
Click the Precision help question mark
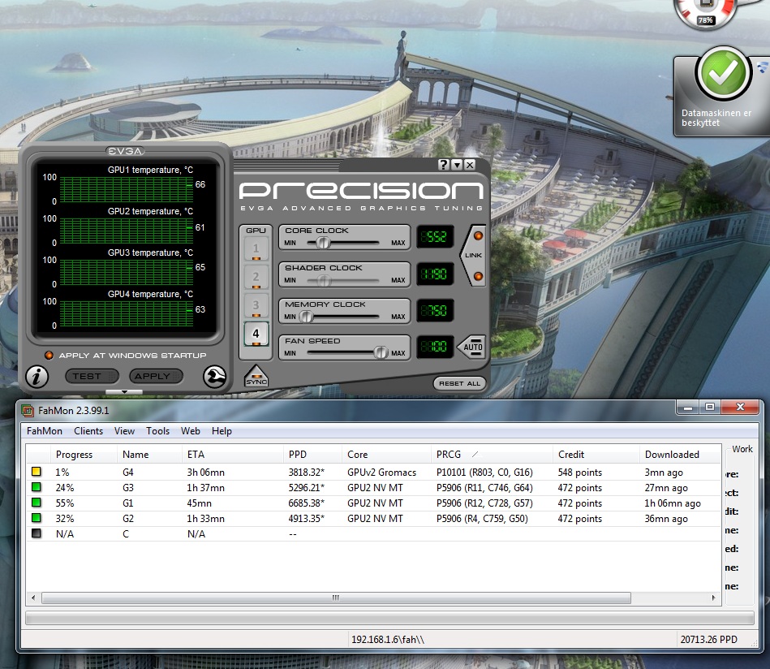click(x=444, y=165)
